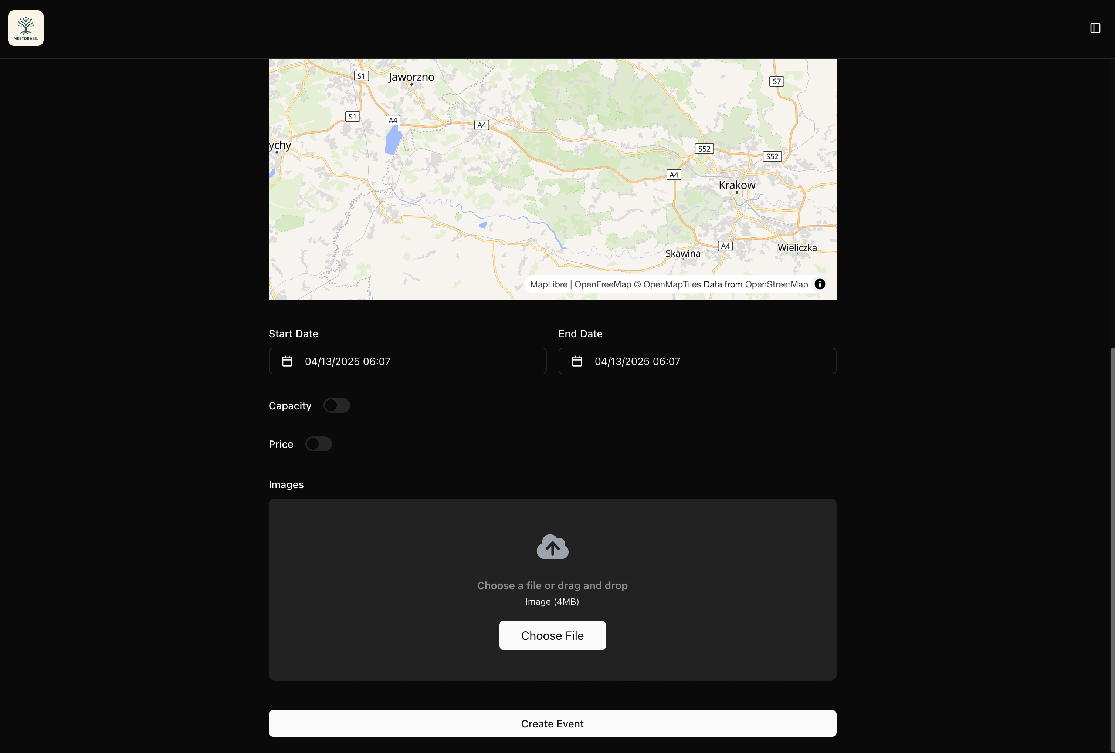Toggle the sidebar panel icon

point(1095,28)
